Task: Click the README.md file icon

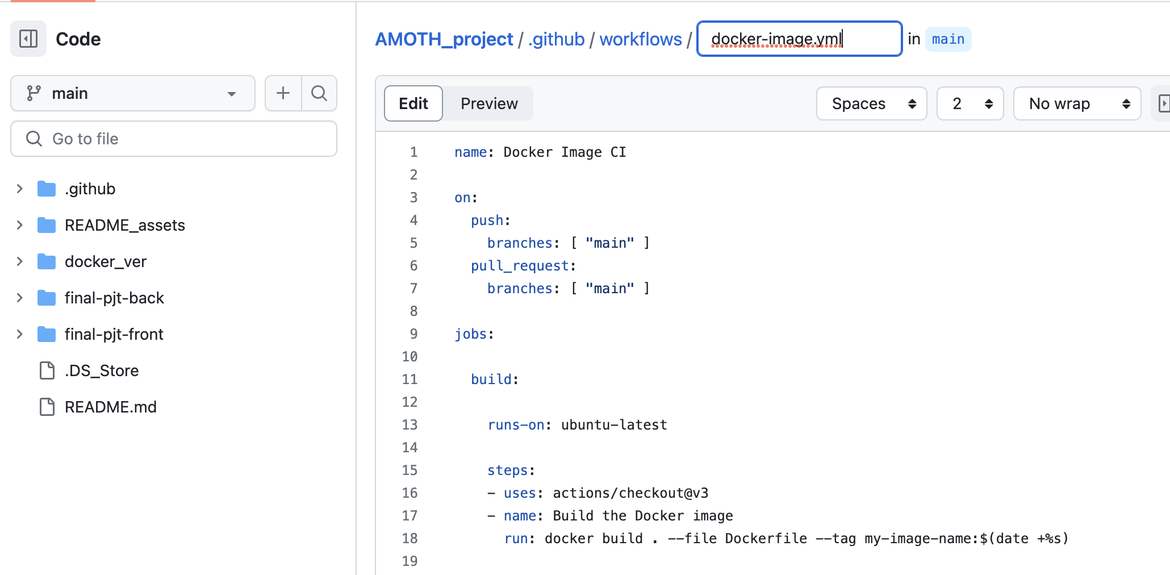Action: point(47,406)
